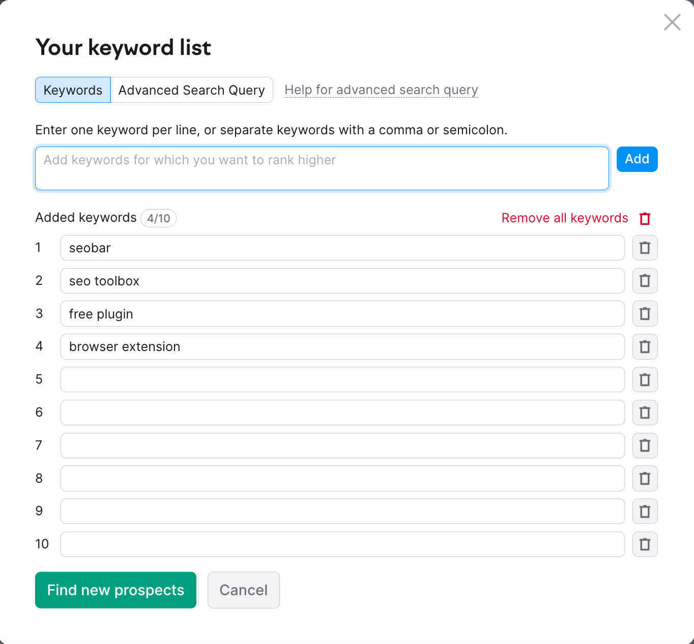This screenshot has height=644, width=694.
Task: Switch to the Advanced Search Query tab
Action: coord(191,90)
